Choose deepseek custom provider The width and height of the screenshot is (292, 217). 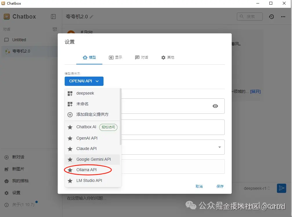coord(92,93)
